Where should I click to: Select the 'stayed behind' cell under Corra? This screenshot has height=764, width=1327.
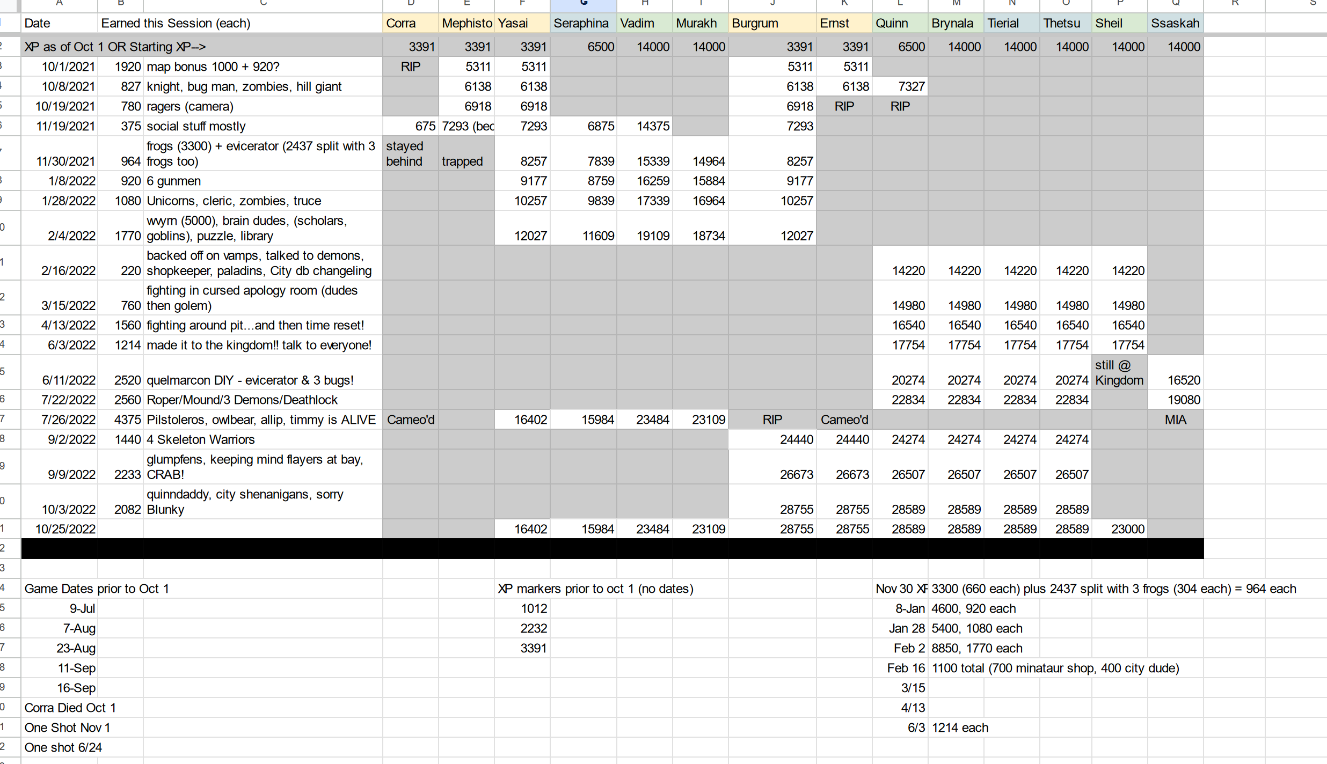410,154
